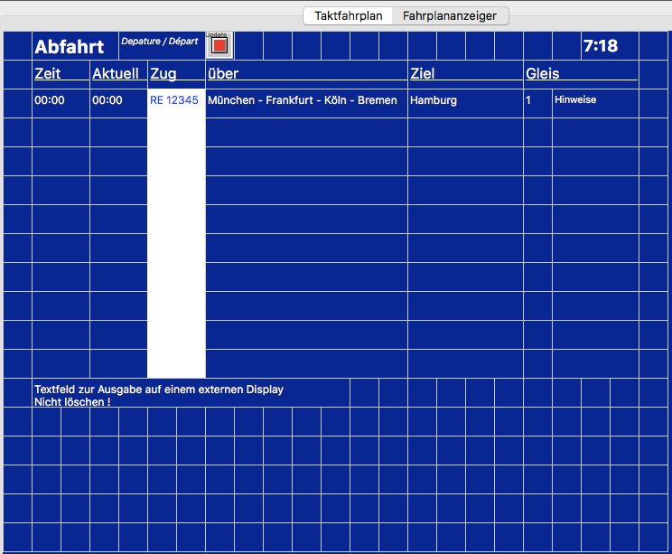Screen dimensions: 672x554
Task: Select the Taktfahrplan tab
Action: click(x=349, y=15)
